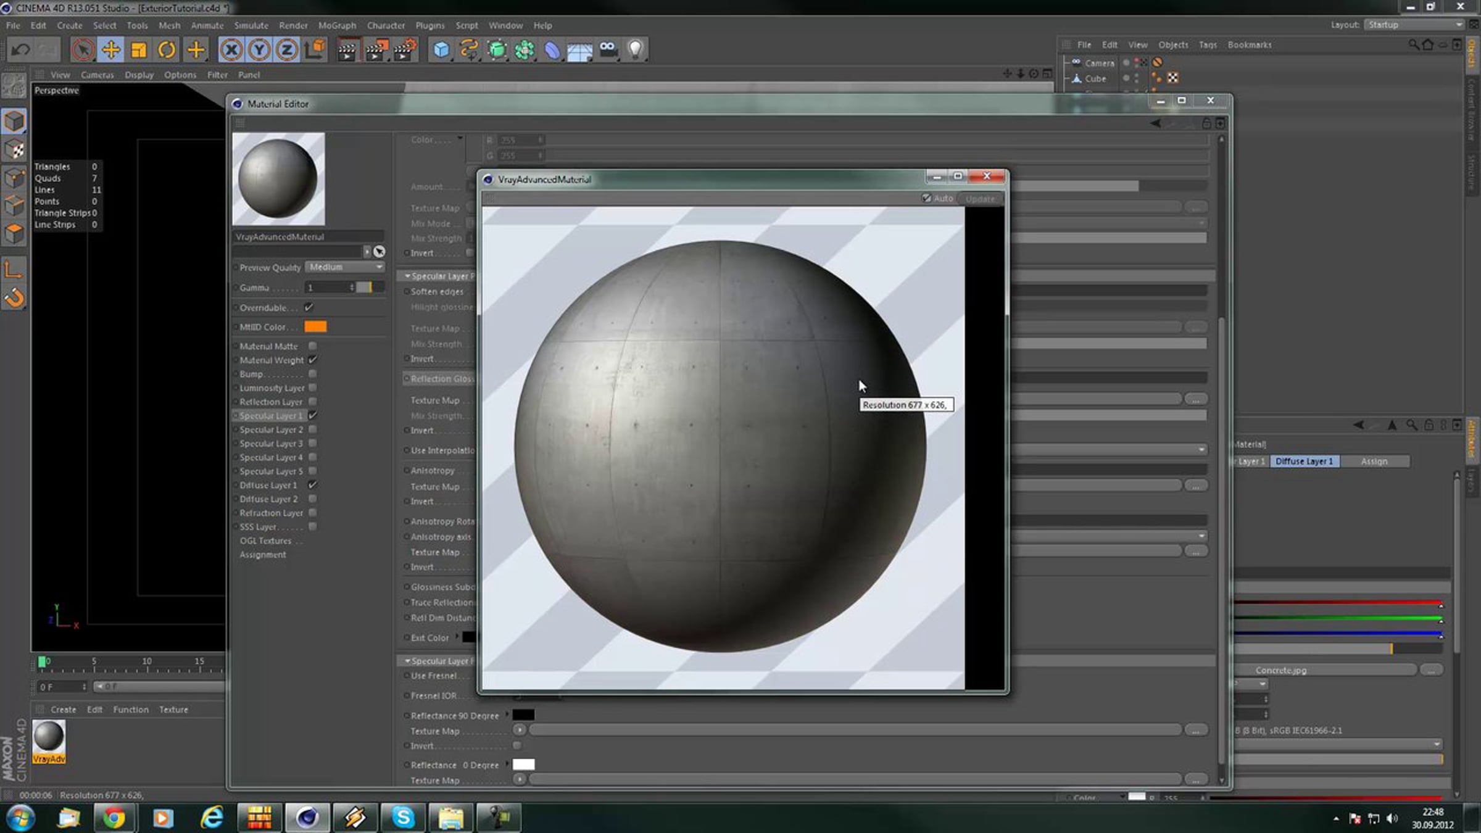The width and height of the screenshot is (1481, 833).
Task: Click the orange MtlID Color swatch
Action: click(315, 327)
